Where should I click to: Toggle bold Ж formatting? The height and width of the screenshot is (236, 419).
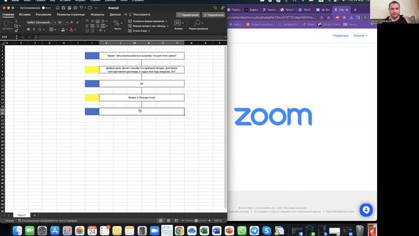(28, 29)
